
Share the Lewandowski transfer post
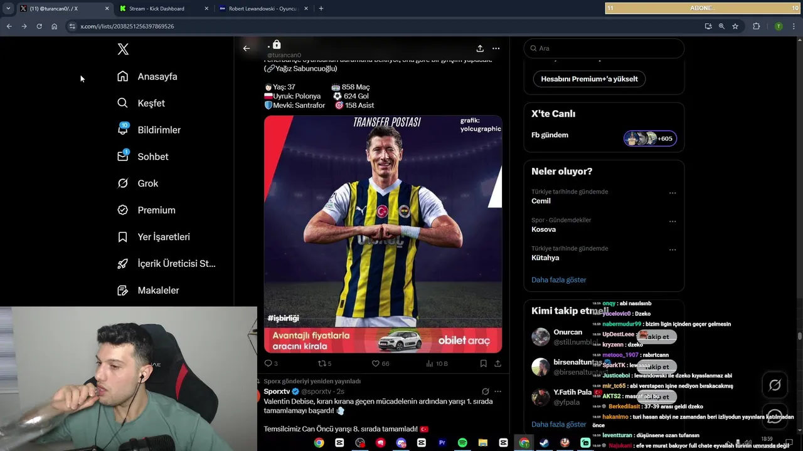tap(497, 363)
